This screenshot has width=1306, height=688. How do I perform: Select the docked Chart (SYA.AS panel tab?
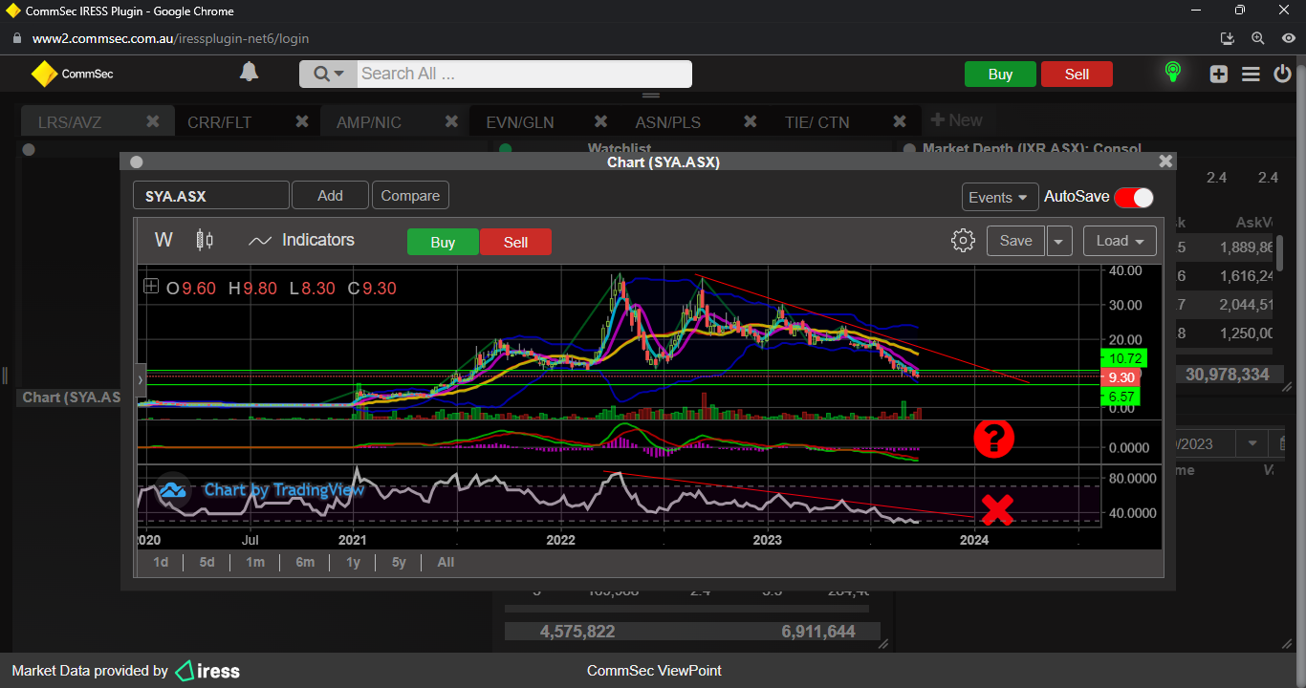pyautogui.click(x=71, y=397)
